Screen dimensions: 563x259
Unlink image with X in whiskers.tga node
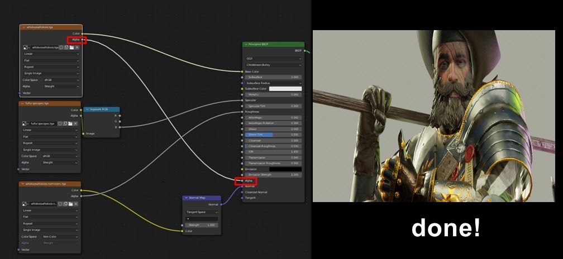click(x=77, y=47)
